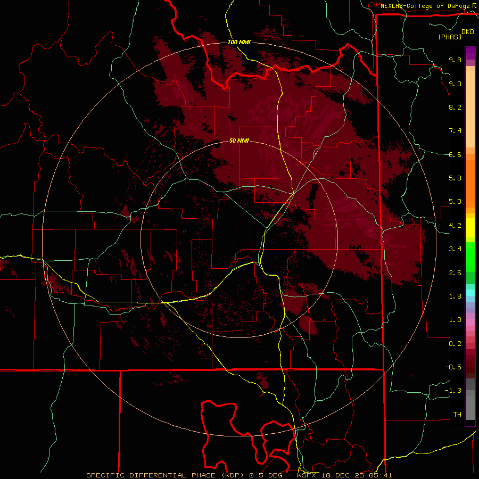The image size is (479, 479).
Task: Click the 50 NMI range ring label
Action: point(239,141)
